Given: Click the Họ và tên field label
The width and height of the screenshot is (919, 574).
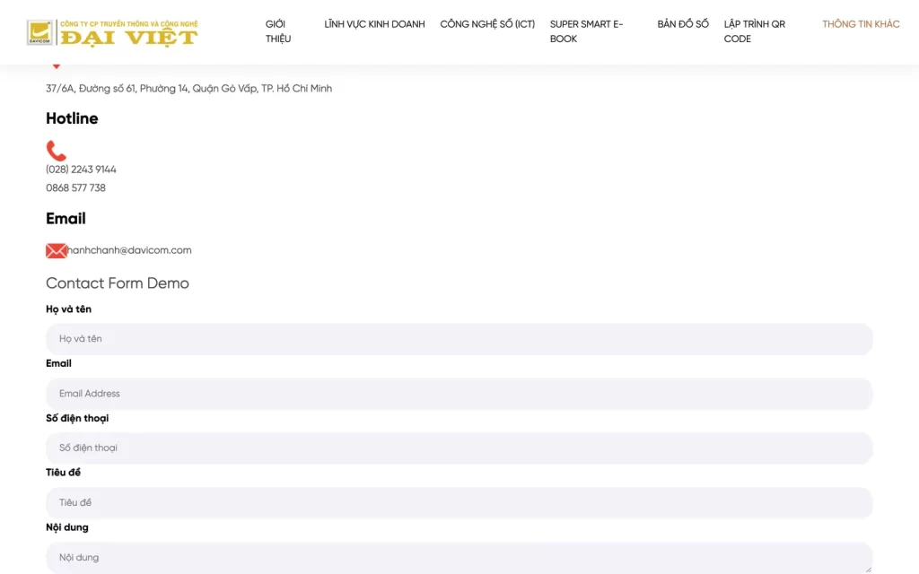Looking at the screenshot, I should pos(68,309).
